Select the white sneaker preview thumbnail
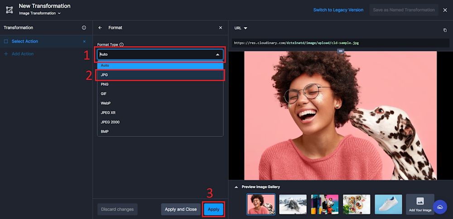The width and height of the screenshot is (453, 219). click(388, 204)
